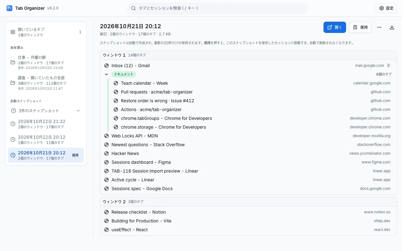Click chrome.tabGroups - Chrome for Developers
The height and width of the screenshot is (251, 402).
(x=252, y=118)
